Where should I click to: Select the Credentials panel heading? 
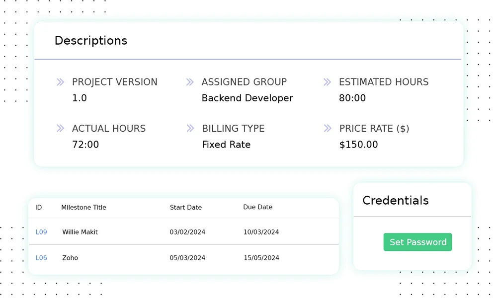click(395, 201)
